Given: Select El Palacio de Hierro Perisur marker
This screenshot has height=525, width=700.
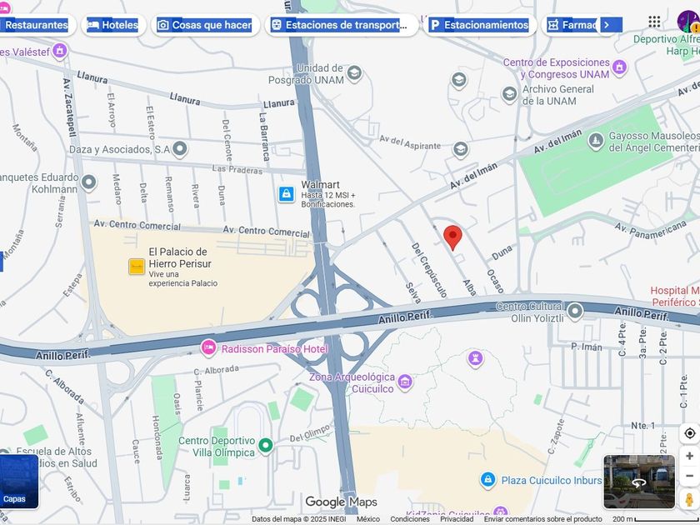Looking at the screenshot, I should click(x=137, y=267).
